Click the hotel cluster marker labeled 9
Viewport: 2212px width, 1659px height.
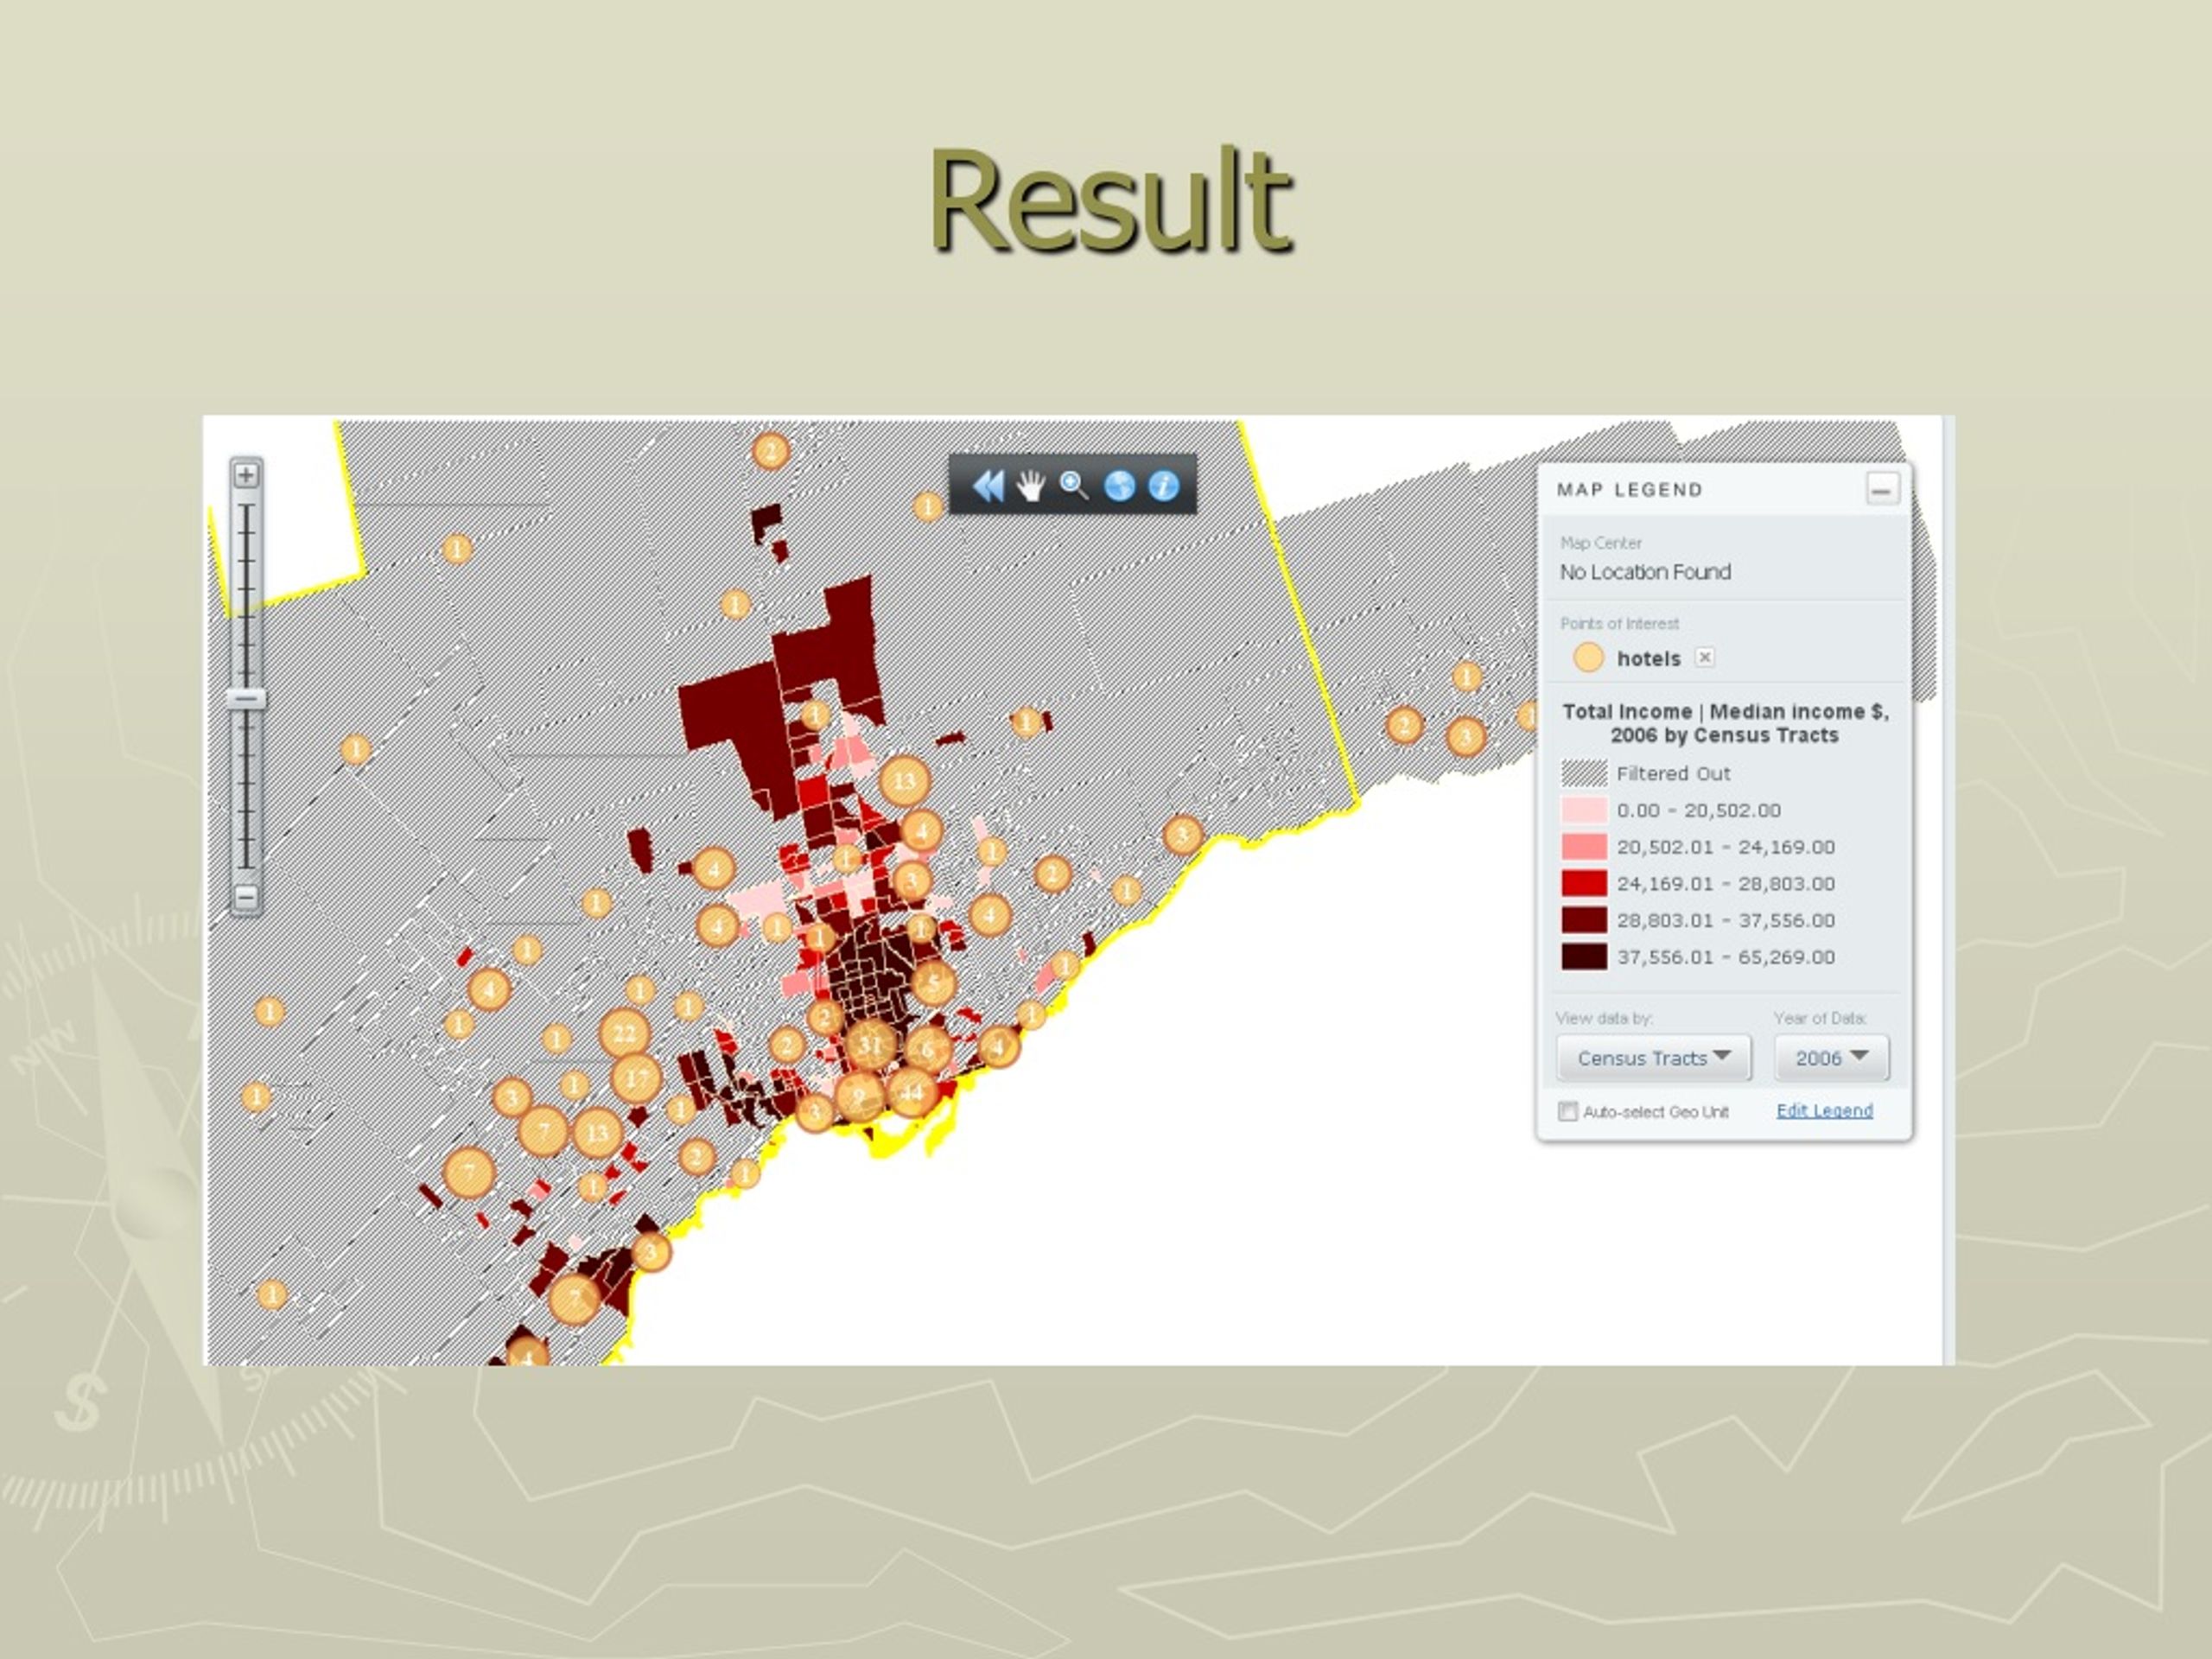click(859, 1097)
